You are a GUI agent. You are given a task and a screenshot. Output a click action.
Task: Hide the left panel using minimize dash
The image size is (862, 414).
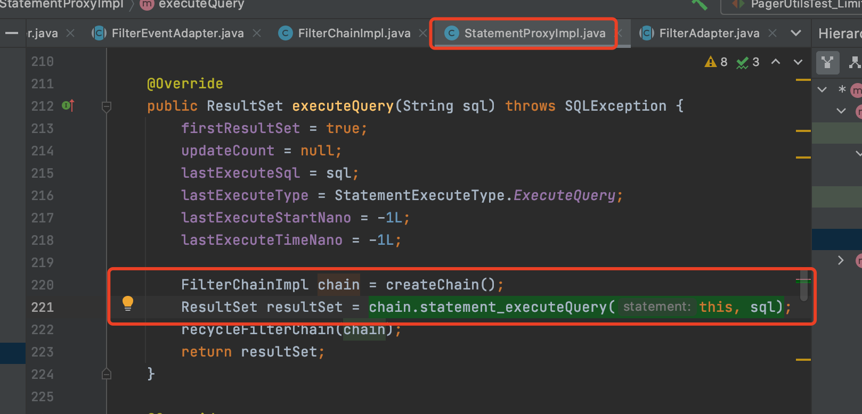[x=12, y=33]
